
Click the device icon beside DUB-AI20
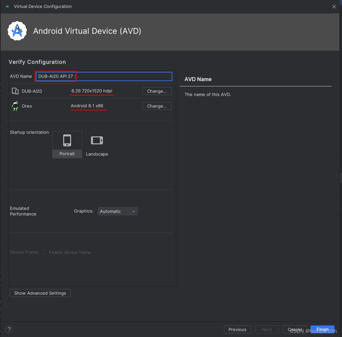[x=15, y=91]
